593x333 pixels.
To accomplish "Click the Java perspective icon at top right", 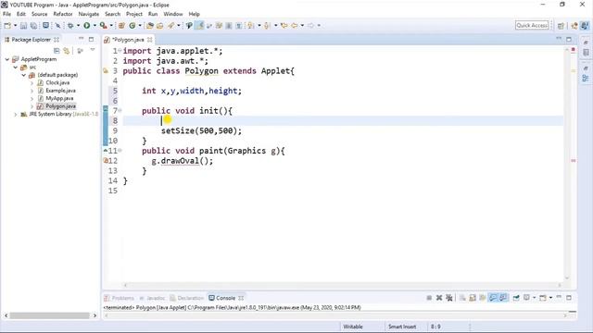I will [x=585, y=25].
